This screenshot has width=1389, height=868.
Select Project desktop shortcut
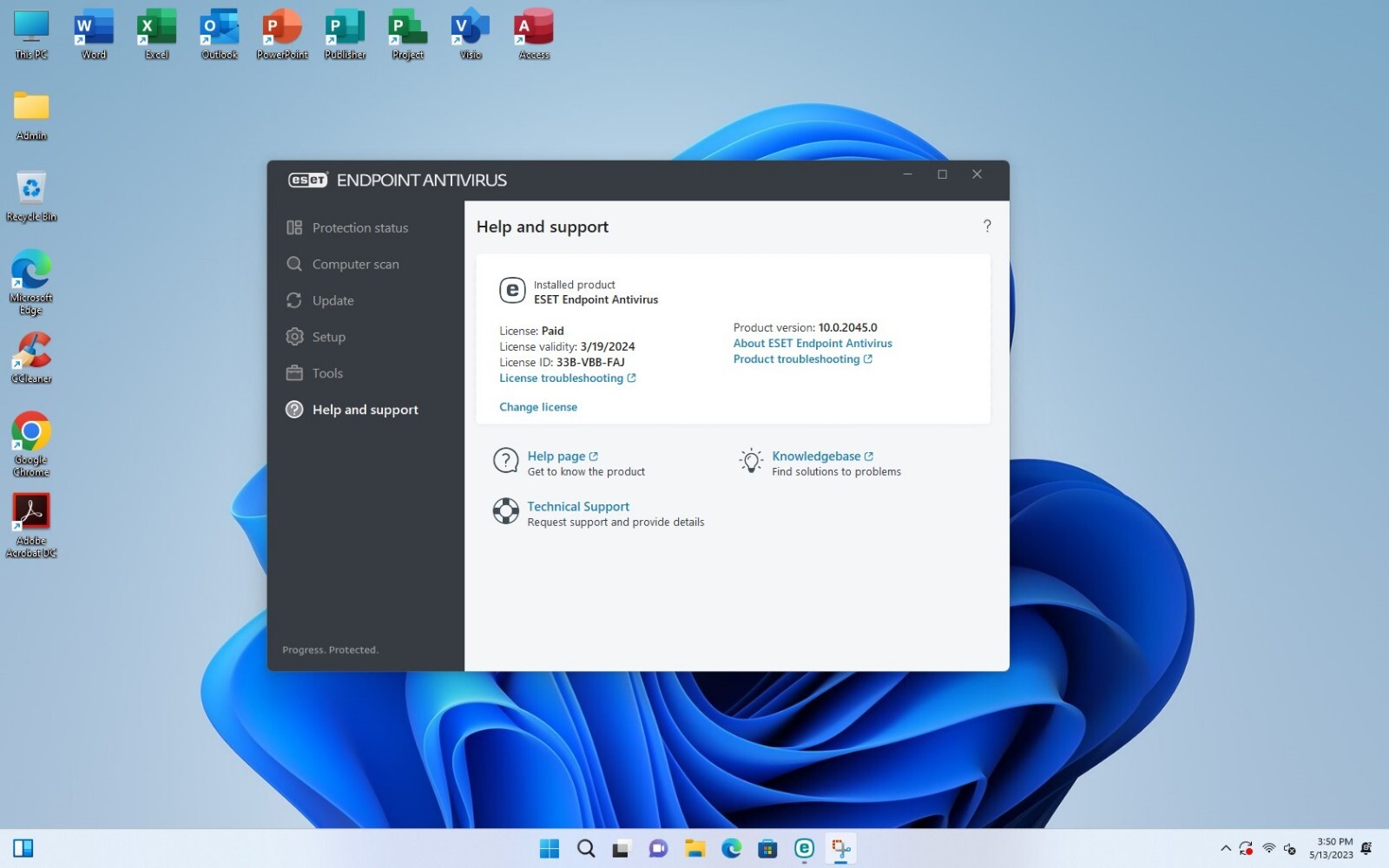click(x=408, y=35)
